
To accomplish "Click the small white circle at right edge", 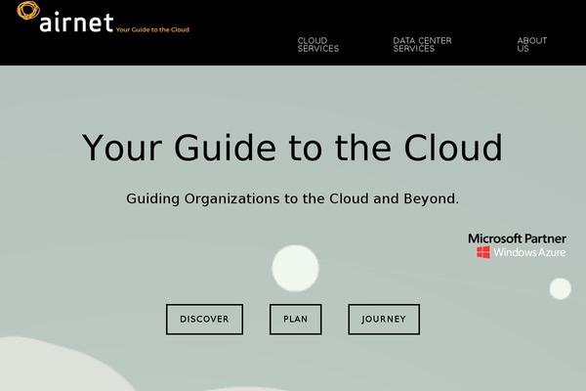I will point(560,288).
